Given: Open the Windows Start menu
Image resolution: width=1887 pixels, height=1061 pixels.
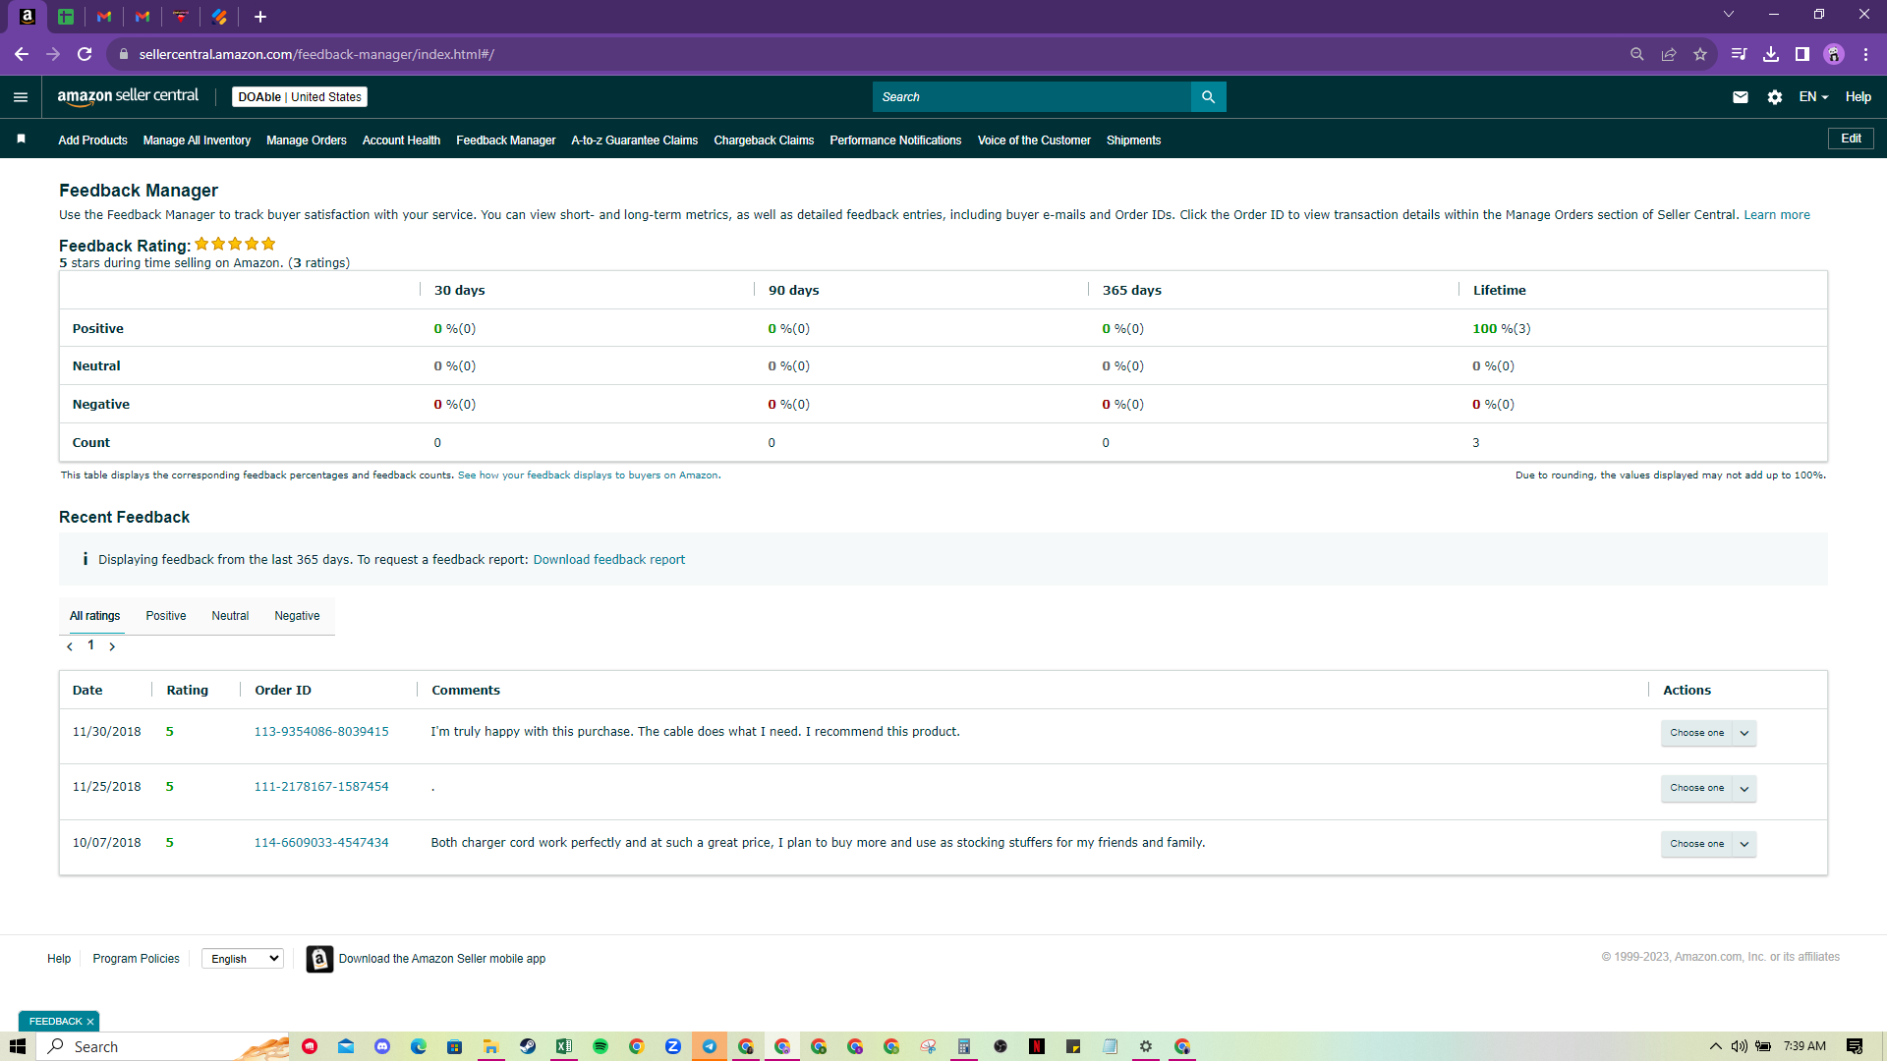Looking at the screenshot, I should click(18, 1046).
